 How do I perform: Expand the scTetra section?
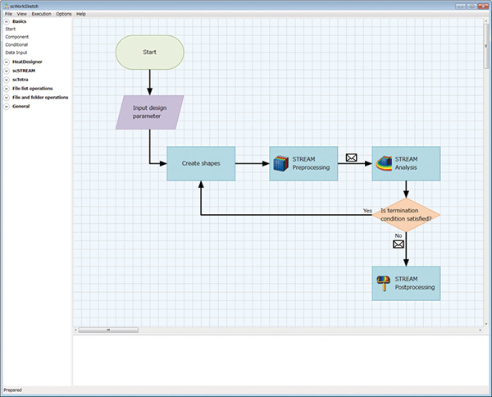point(7,80)
